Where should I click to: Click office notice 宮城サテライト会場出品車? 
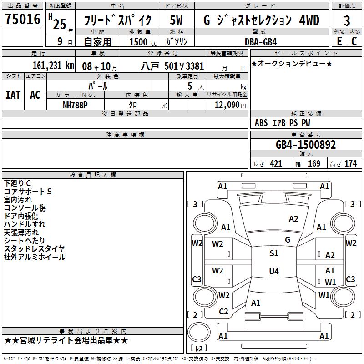(66, 340)
